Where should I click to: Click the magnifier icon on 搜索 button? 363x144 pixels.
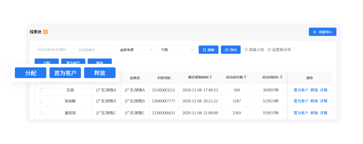point(204,50)
